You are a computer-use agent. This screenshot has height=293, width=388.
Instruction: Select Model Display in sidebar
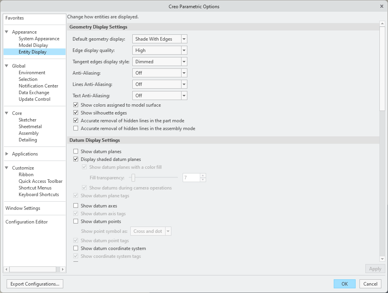33,45
